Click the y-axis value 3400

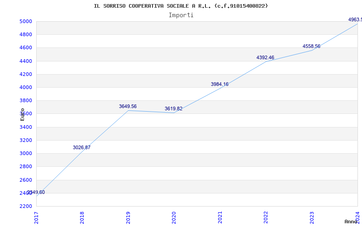click(x=26, y=127)
